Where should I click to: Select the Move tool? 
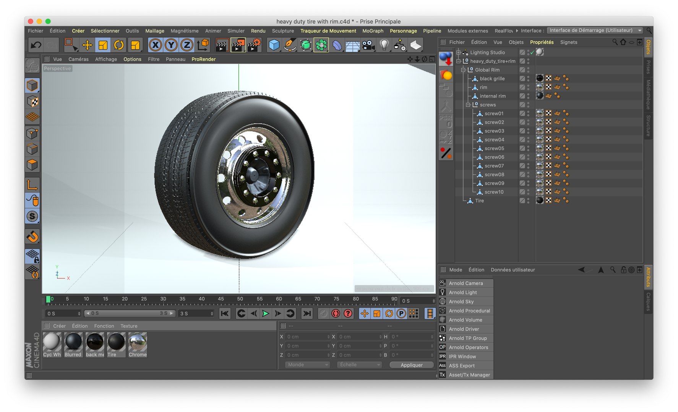[x=87, y=45]
